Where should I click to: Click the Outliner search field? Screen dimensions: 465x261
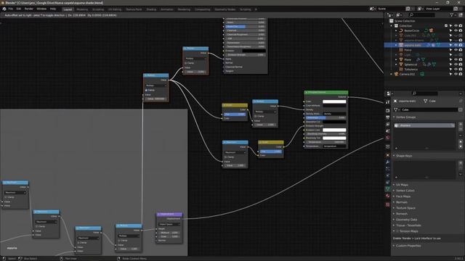[x=422, y=14]
